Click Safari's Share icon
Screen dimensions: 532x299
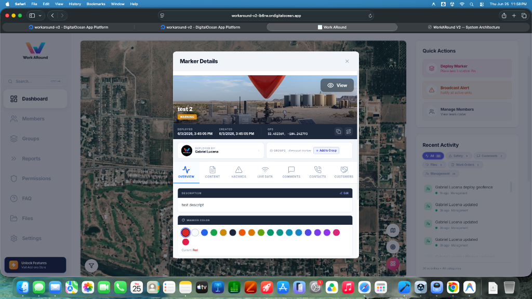[x=504, y=16]
